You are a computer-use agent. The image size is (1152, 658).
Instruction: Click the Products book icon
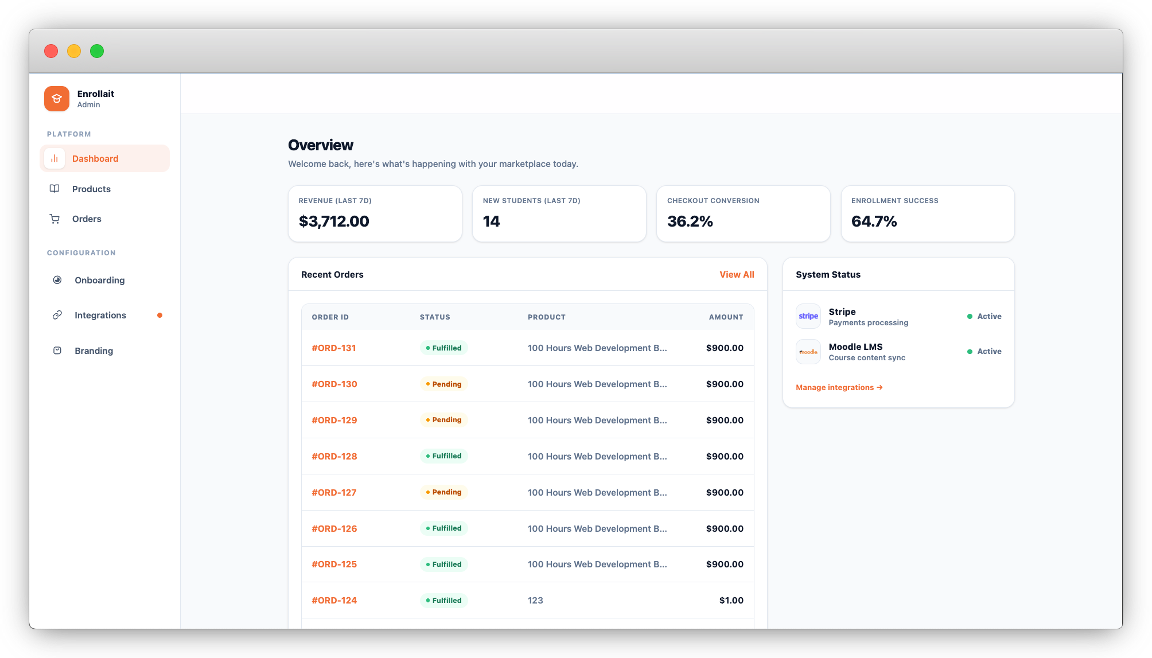pyautogui.click(x=55, y=189)
